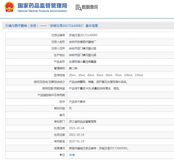Click the 注册人住所 label
This screenshot has width=174, height=160.
tap(58, 48)
